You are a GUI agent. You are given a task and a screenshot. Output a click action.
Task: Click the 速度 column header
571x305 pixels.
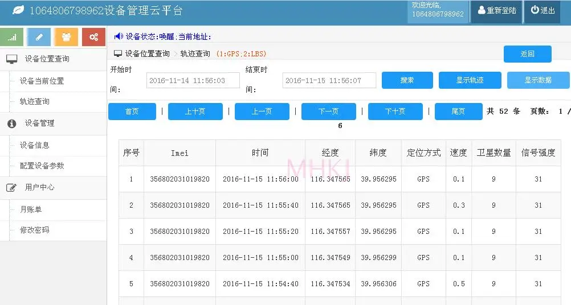pos(459,152)
